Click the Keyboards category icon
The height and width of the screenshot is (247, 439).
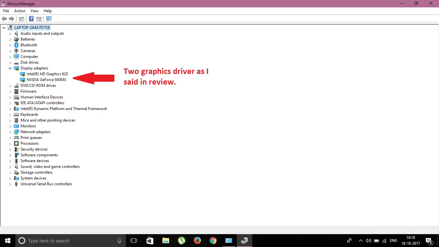pyautogui.click(x=16, y=114)
